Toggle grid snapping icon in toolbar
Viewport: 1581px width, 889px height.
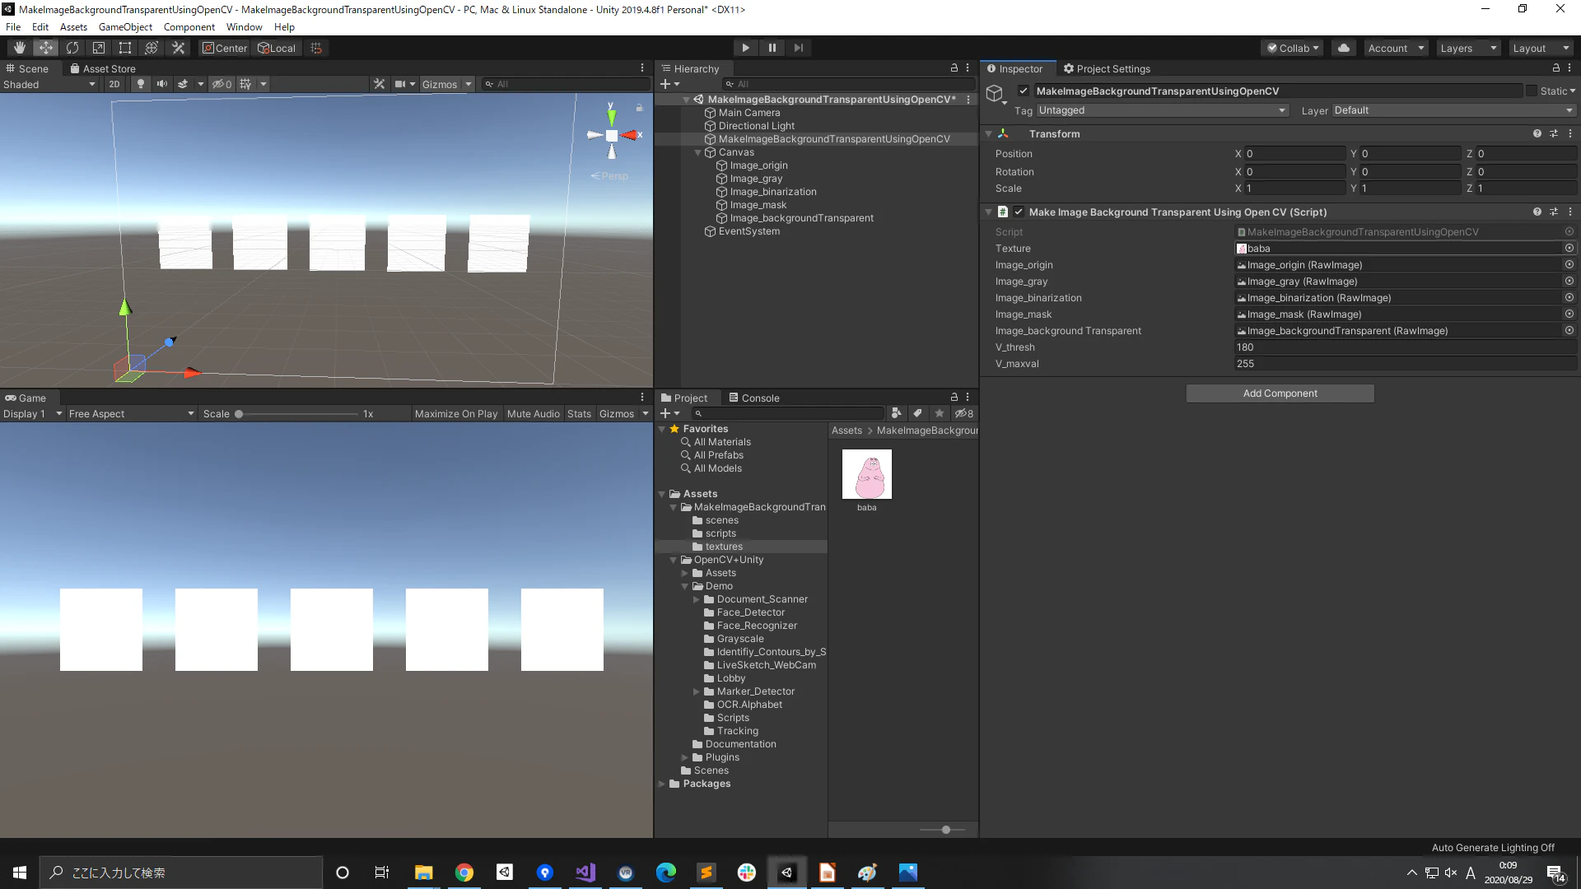pos(316,48)
